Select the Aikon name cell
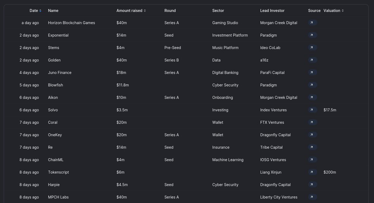This screenshot has height=203, width=374. click(53, 97)
